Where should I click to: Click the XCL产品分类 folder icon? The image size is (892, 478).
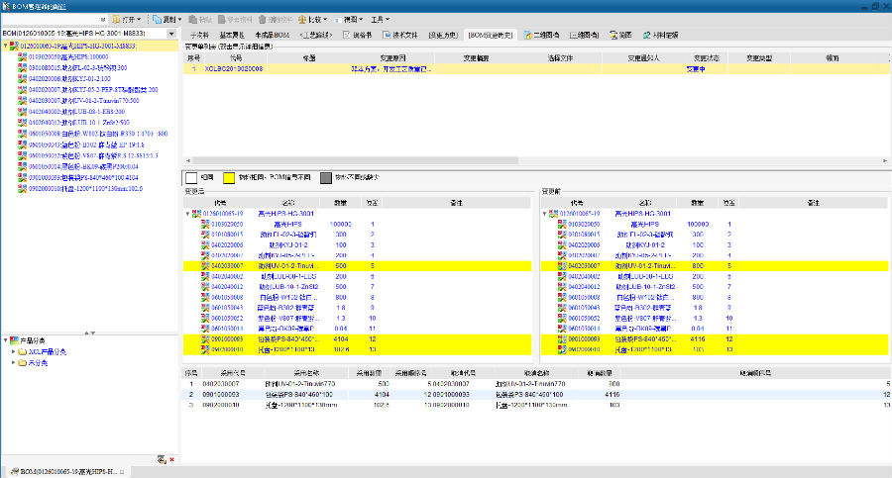coord(22,351)
